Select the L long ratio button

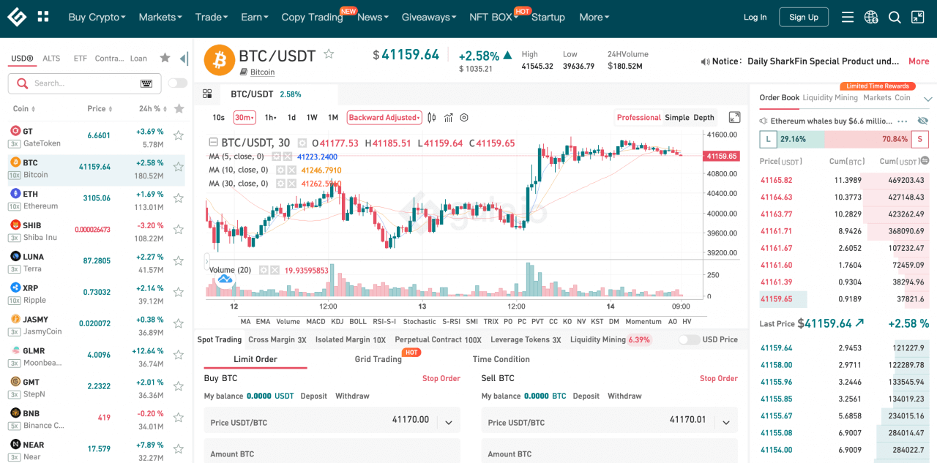[x=768, y=139]
